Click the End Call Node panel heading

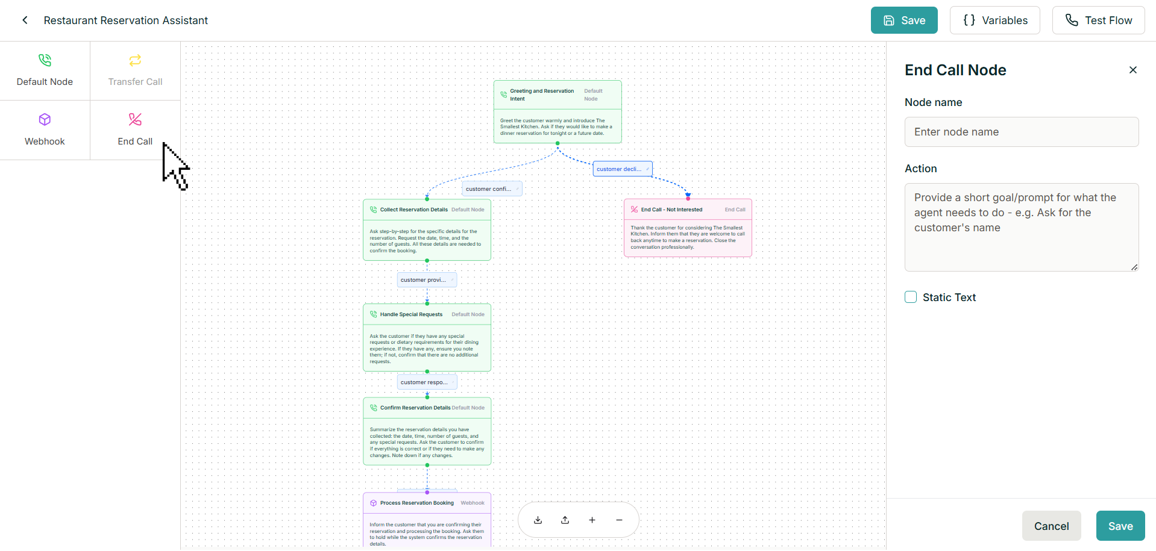[x=955, y=70]
